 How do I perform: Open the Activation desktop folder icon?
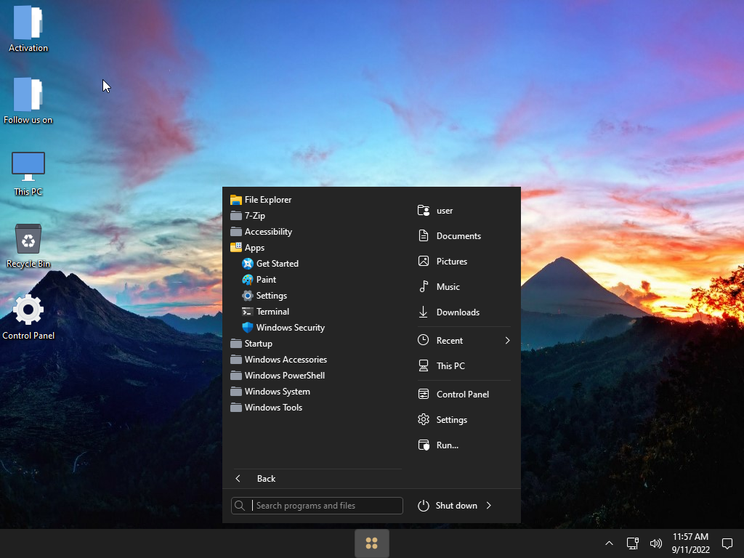pyautogui.click(x=28, y=28)
